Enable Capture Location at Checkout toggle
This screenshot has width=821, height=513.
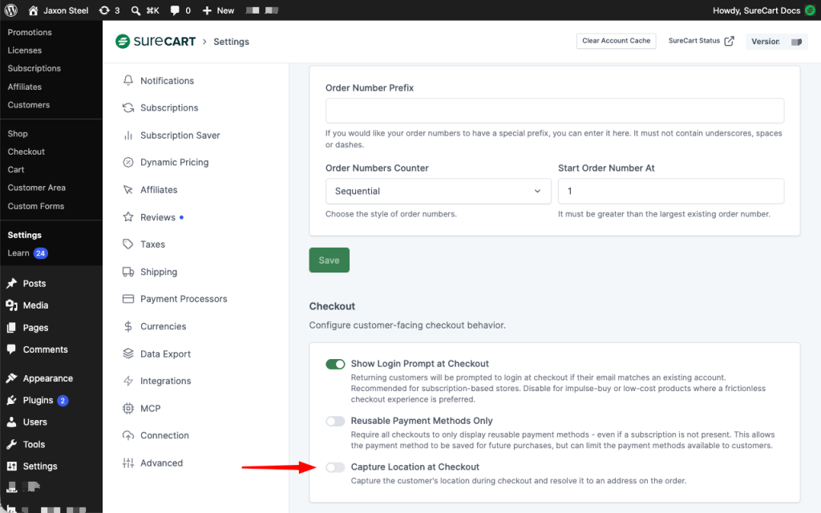[335, 467]
